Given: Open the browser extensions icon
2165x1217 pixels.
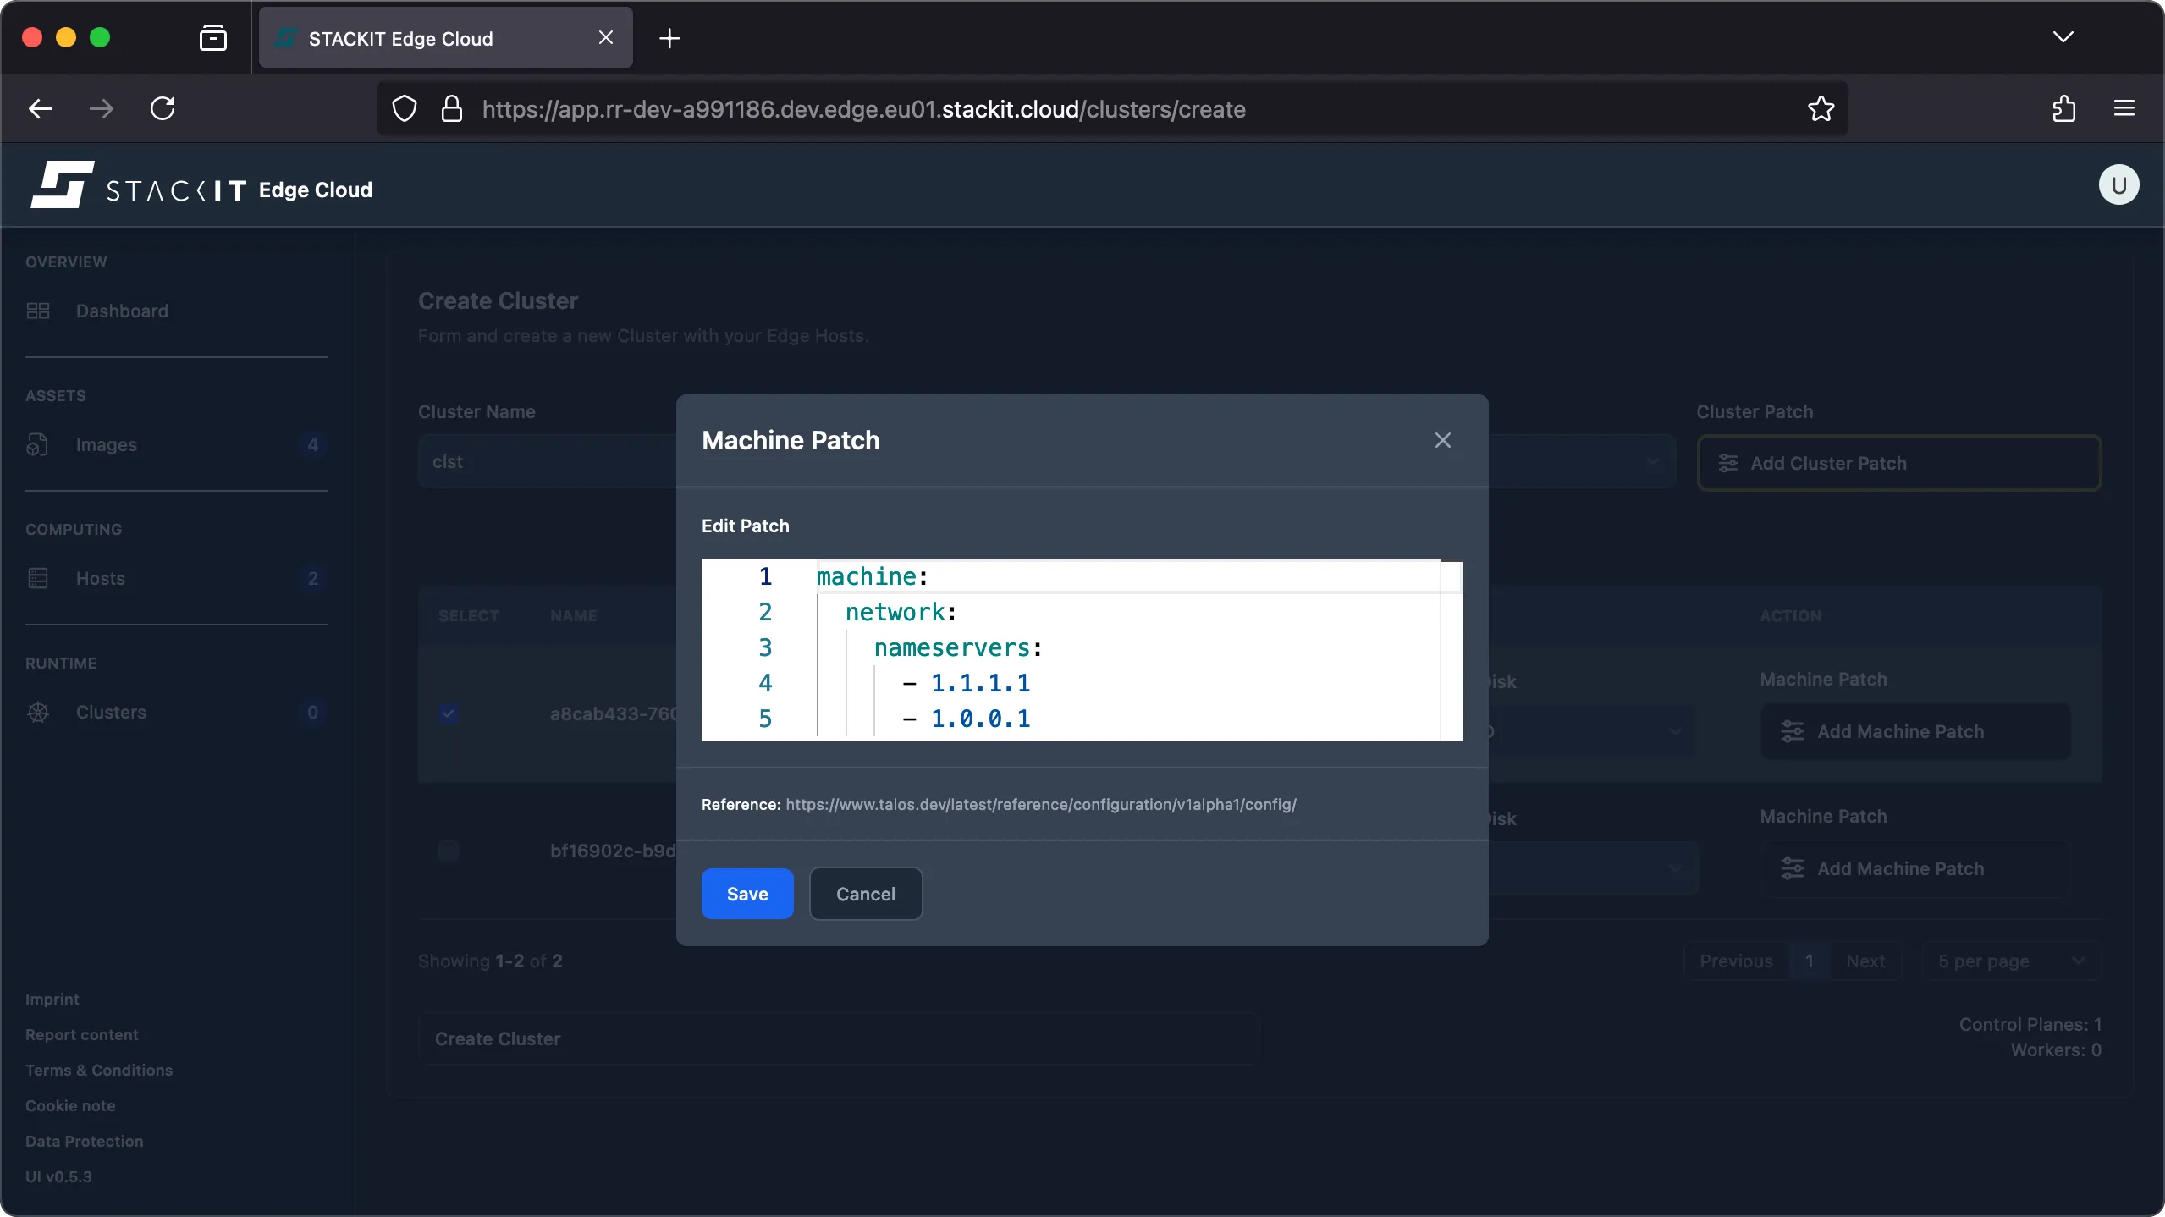Looking at the screenshot, I should coord(2063,108).
